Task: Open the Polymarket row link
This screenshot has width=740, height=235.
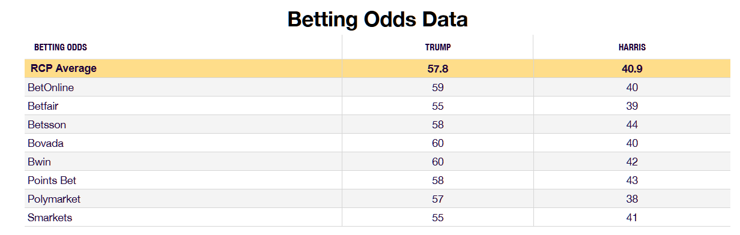Action: click(x=54, y=199)
